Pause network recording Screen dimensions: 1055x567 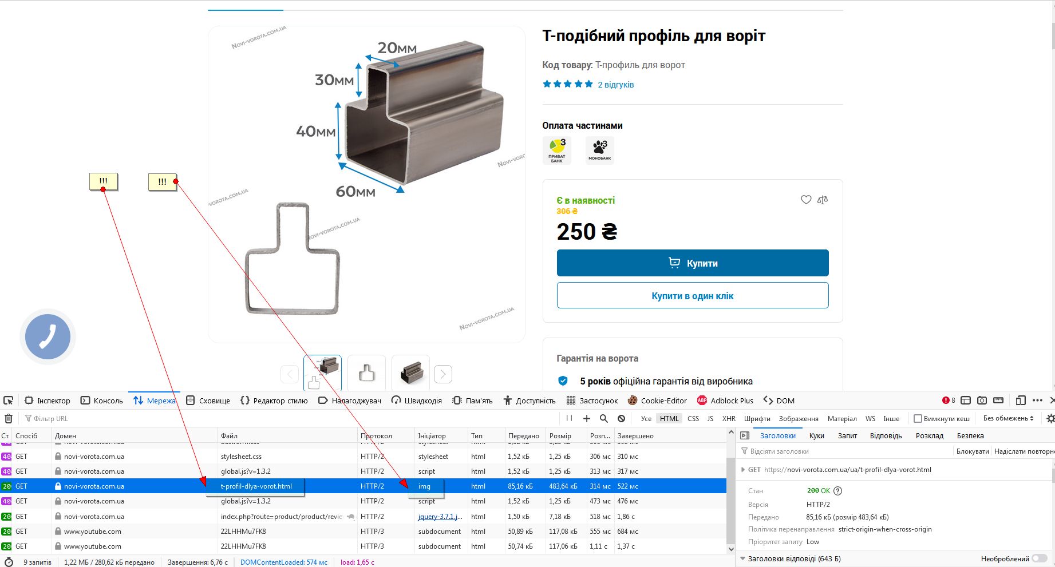coord(569,419)
